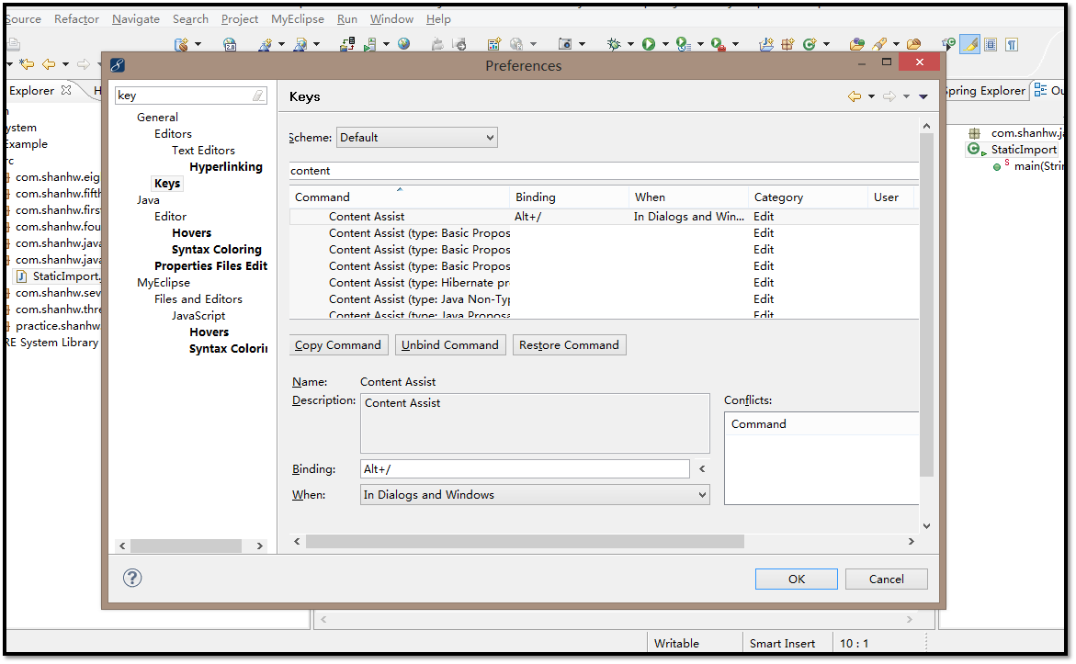Viewport: 1076px width, 664px height.
Task: Toggle Show Whitespace Characters pilcrow icon
Action: (1012, 45)
